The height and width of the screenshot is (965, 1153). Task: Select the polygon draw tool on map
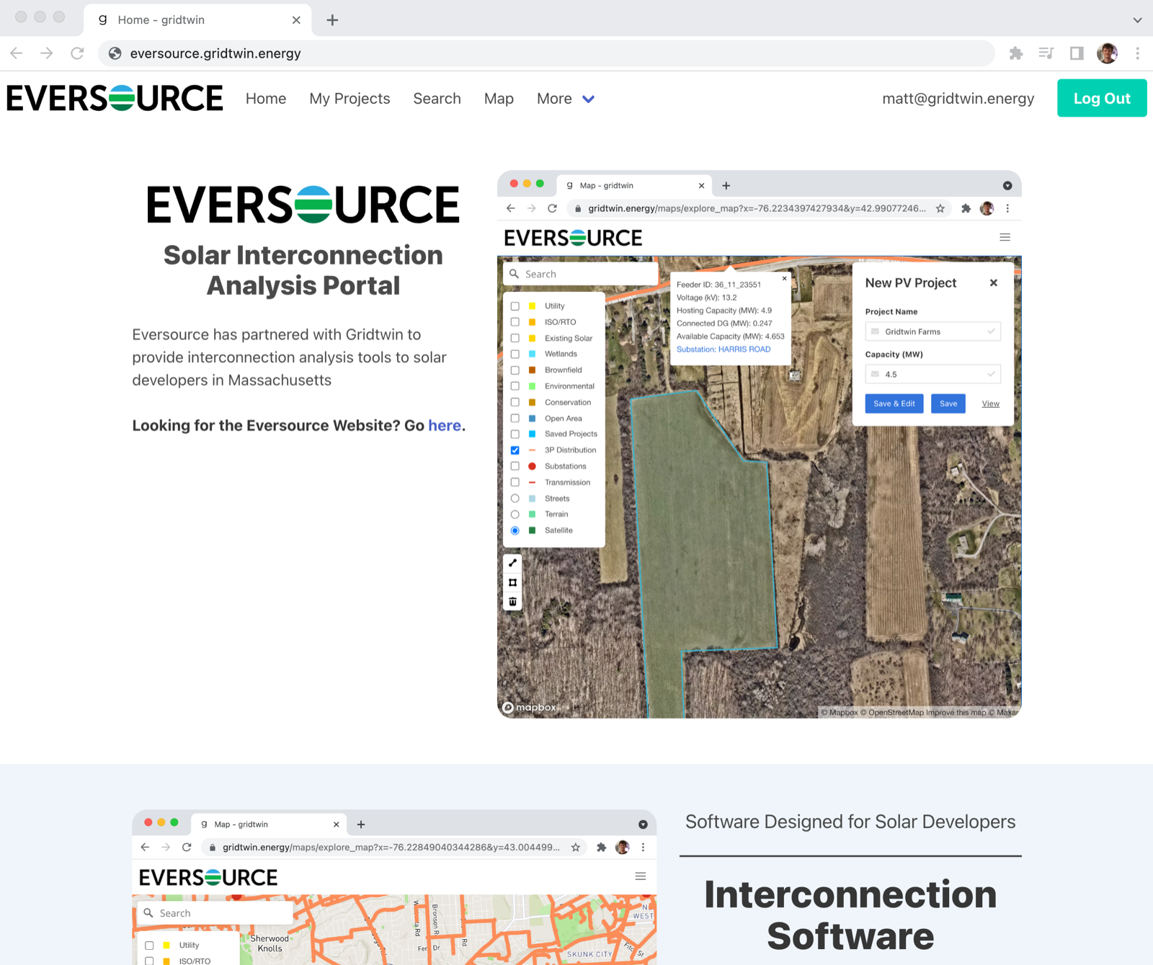pyautogui.click(x=512, y=582)
